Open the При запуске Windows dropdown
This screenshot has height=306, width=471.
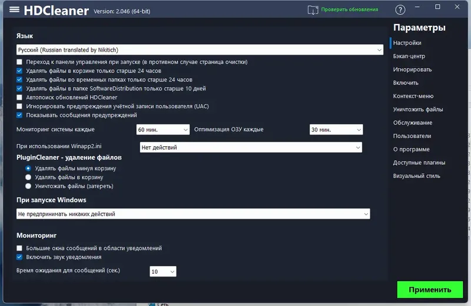[x=193, y=214]
